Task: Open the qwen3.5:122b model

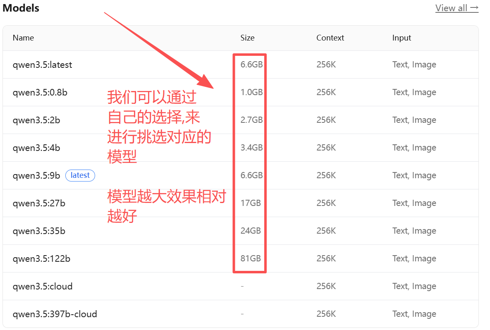Action: point(41,259)
